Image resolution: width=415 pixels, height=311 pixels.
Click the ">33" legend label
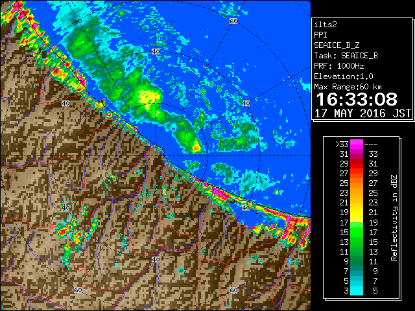(342, 144)
